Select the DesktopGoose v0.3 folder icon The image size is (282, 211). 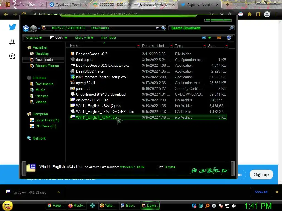pyautogui.click(x=72, y=54)
